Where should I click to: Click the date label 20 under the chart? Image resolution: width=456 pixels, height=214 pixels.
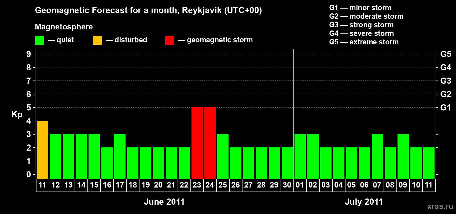tap(158, 185)
